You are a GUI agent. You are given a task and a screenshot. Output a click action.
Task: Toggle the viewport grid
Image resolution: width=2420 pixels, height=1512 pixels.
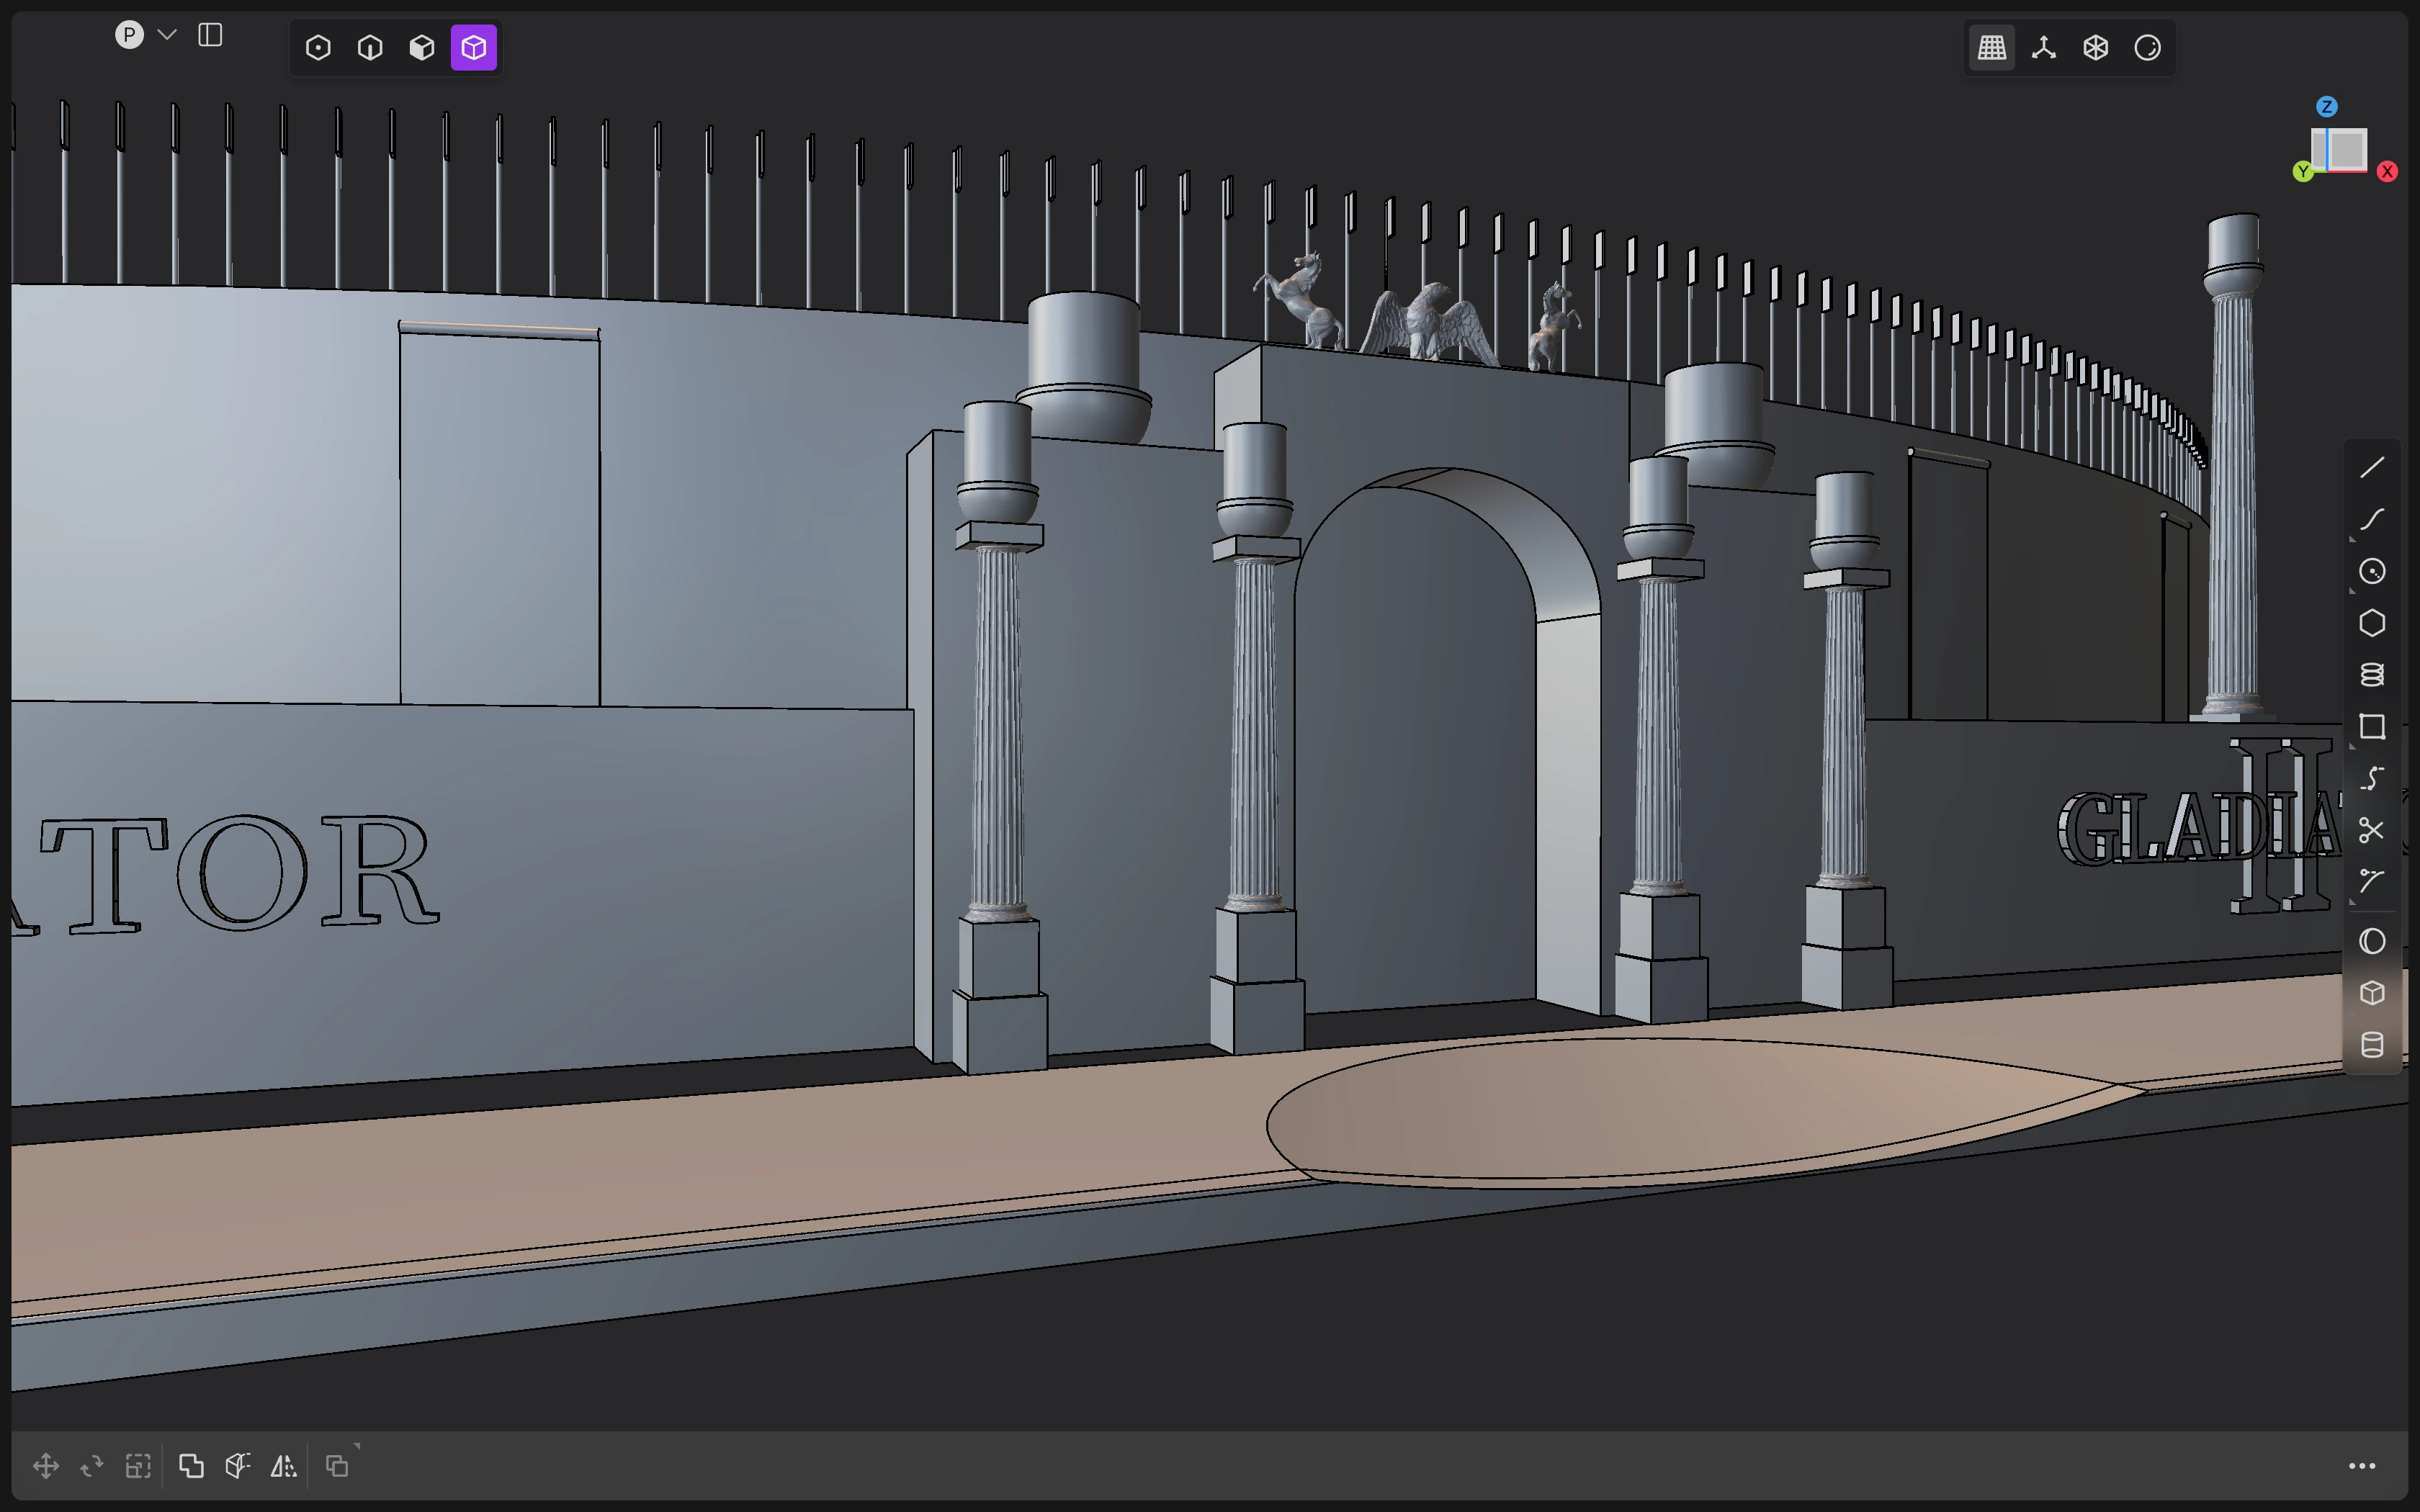coord(1992,48)
